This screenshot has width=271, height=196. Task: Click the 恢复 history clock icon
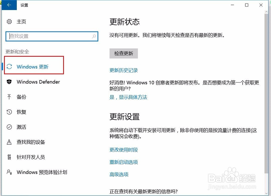[x=9, y=112]
